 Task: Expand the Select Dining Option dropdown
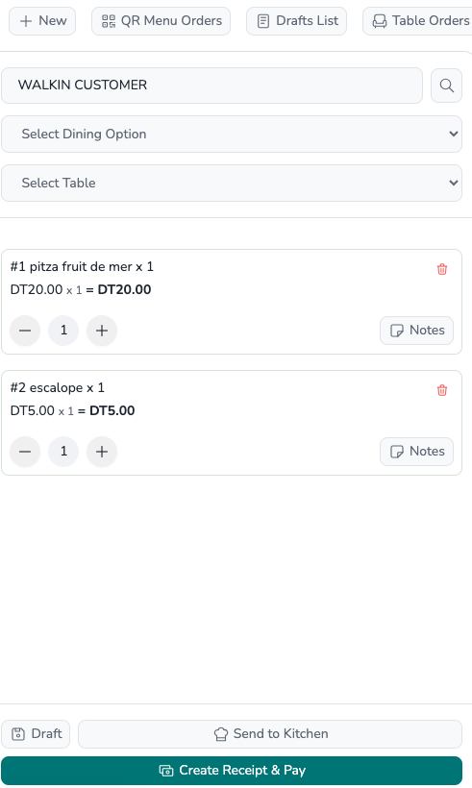232,135
